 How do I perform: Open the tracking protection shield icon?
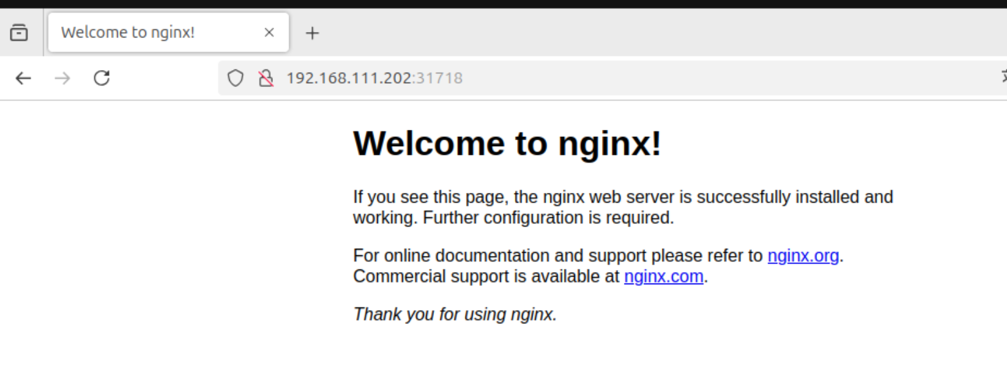[x=236, y=78]
